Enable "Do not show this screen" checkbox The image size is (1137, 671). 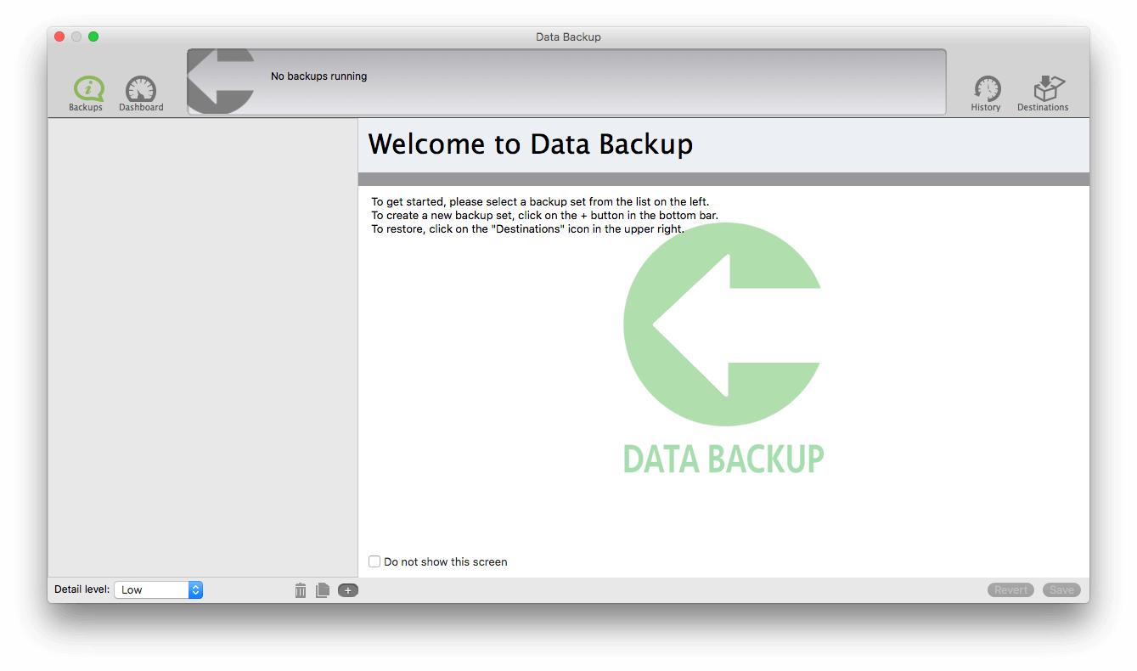click(374, 561)
